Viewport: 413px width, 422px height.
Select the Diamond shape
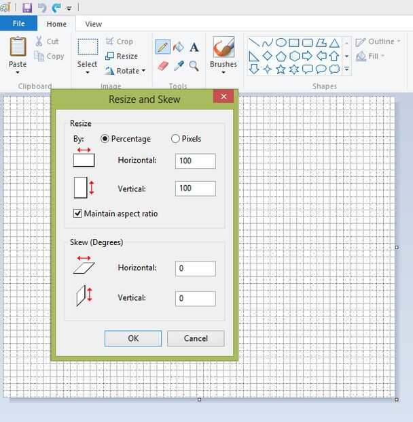pyautogui.click(x=267, y=56)
